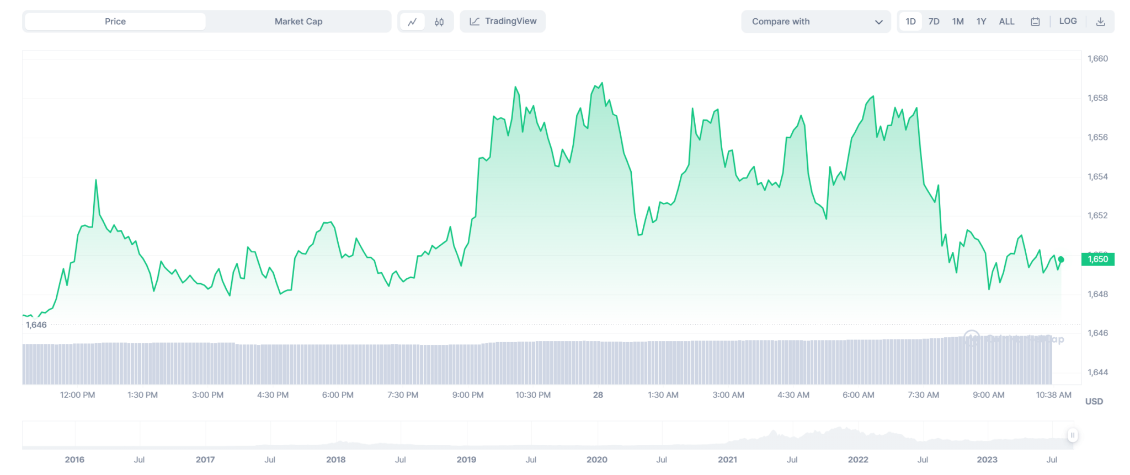Select the Market Cap view toggle
The image size is (1130, 475).
(299, 21)
